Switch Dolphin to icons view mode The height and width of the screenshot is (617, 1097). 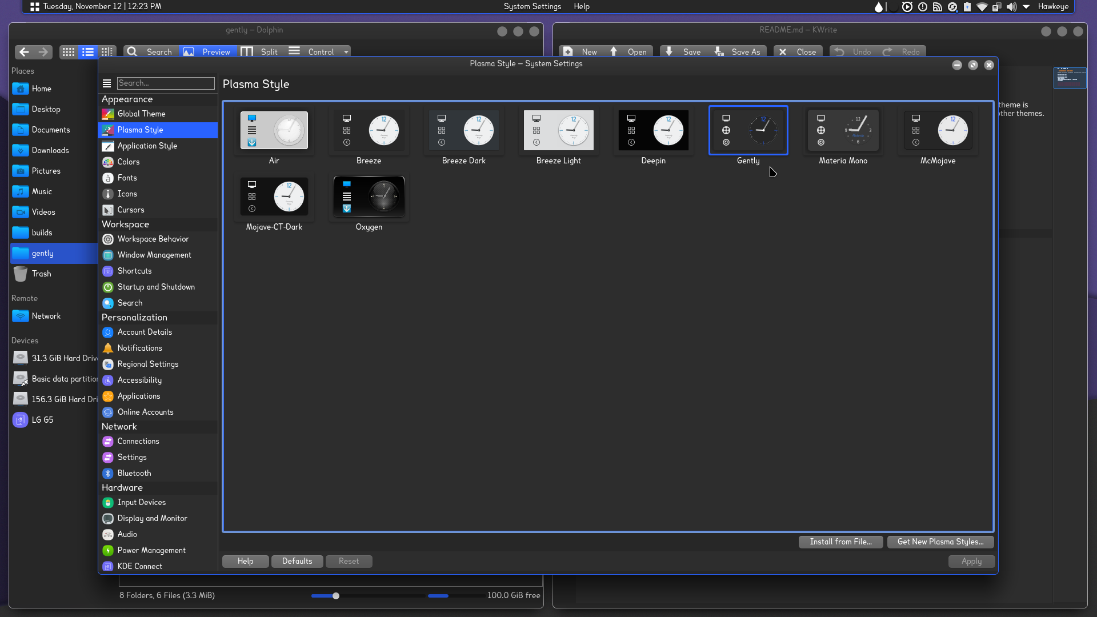click(x=69, y=52)
